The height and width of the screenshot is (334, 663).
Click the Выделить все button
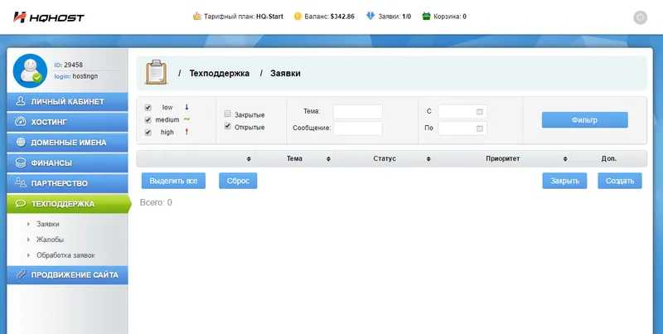[x=173, y=181]
